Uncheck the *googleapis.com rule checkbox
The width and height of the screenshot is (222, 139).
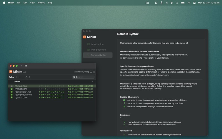click(x=11, y=95)
